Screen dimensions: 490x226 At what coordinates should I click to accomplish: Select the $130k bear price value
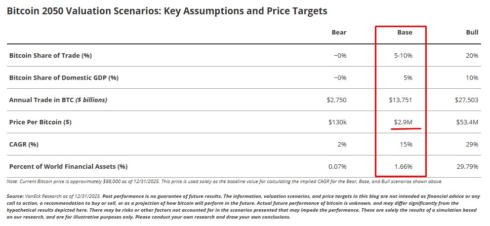coord(337,122)
